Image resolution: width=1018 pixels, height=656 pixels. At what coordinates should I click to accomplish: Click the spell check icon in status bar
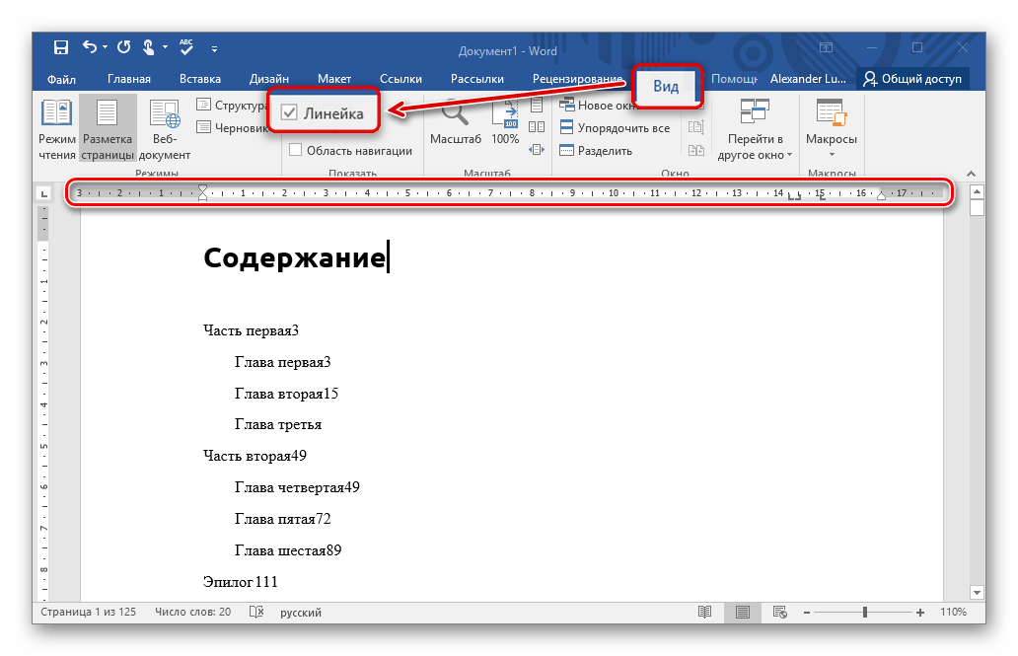(256, 612)
